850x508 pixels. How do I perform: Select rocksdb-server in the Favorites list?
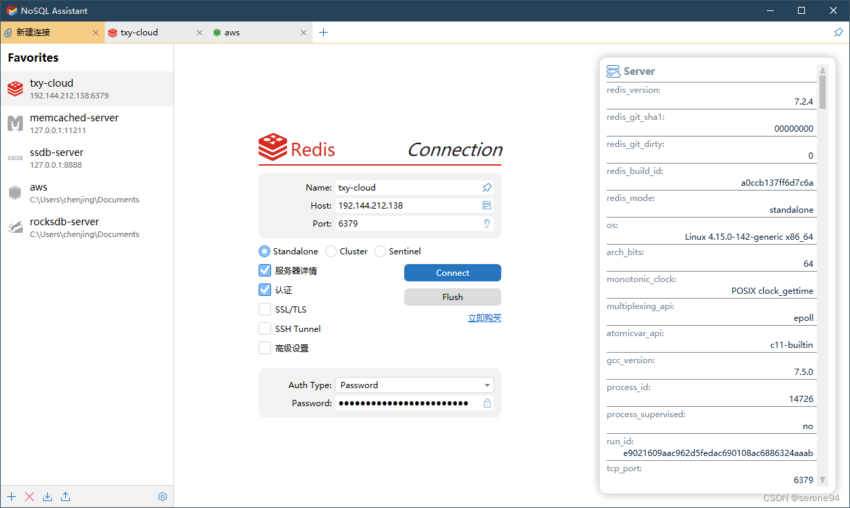[x=87, y=227]
